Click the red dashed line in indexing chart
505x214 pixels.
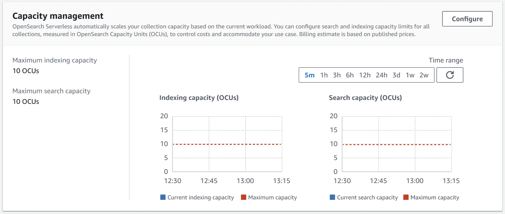(x=227, y=144)
